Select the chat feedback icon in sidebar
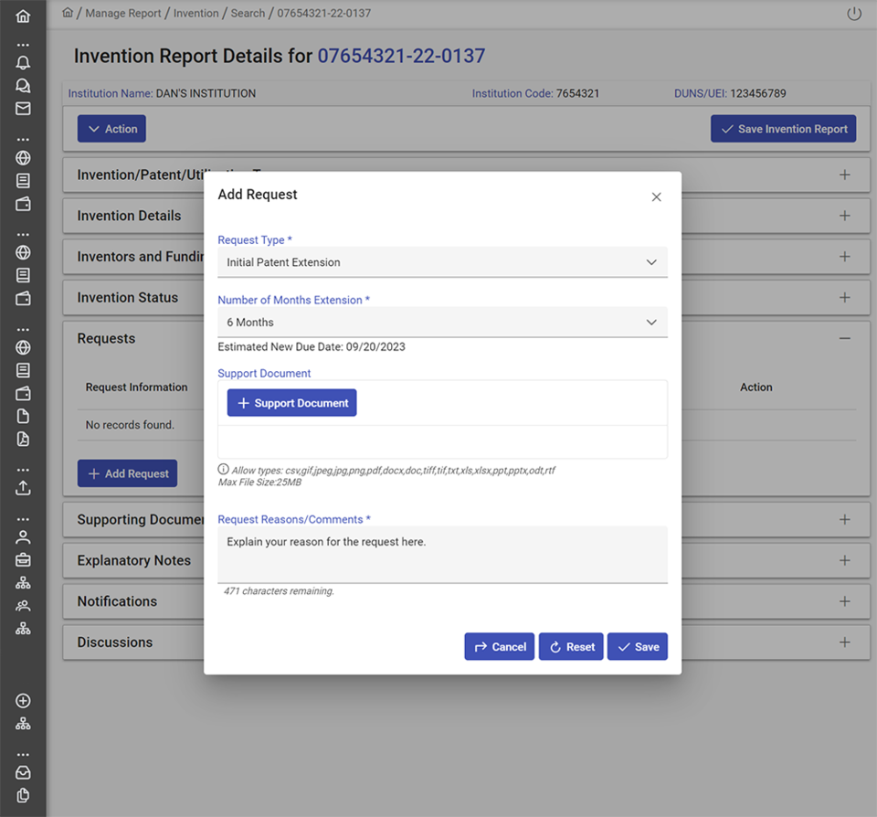This screenshot has width=877, height=817. pos(23,85)
